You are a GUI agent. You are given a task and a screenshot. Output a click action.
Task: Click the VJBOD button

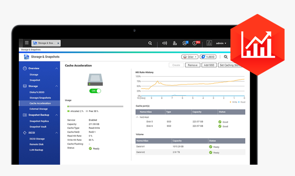click(x=208, y=57)
